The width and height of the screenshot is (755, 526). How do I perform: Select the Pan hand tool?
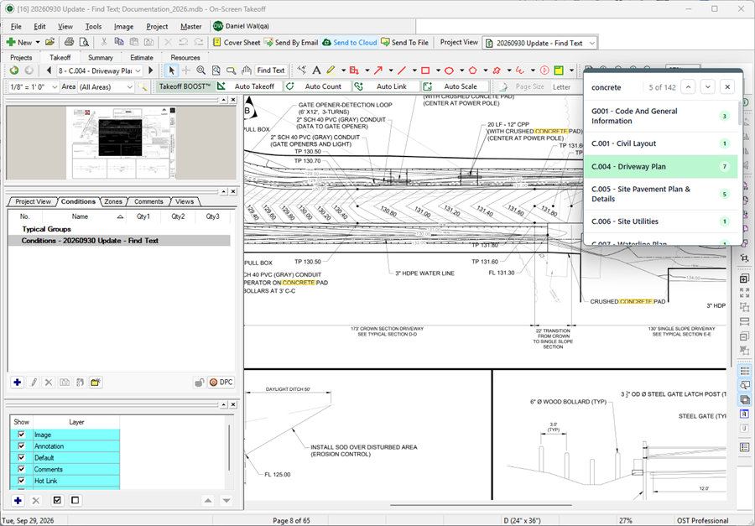pos(246,70)
